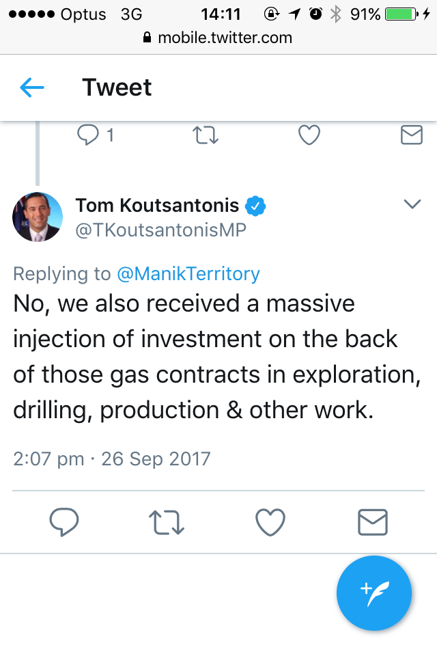This screenshot has height=656, width=437.
Task: Tap the Tom Koutsantonis display name
Action: click(x=157, y=205)
